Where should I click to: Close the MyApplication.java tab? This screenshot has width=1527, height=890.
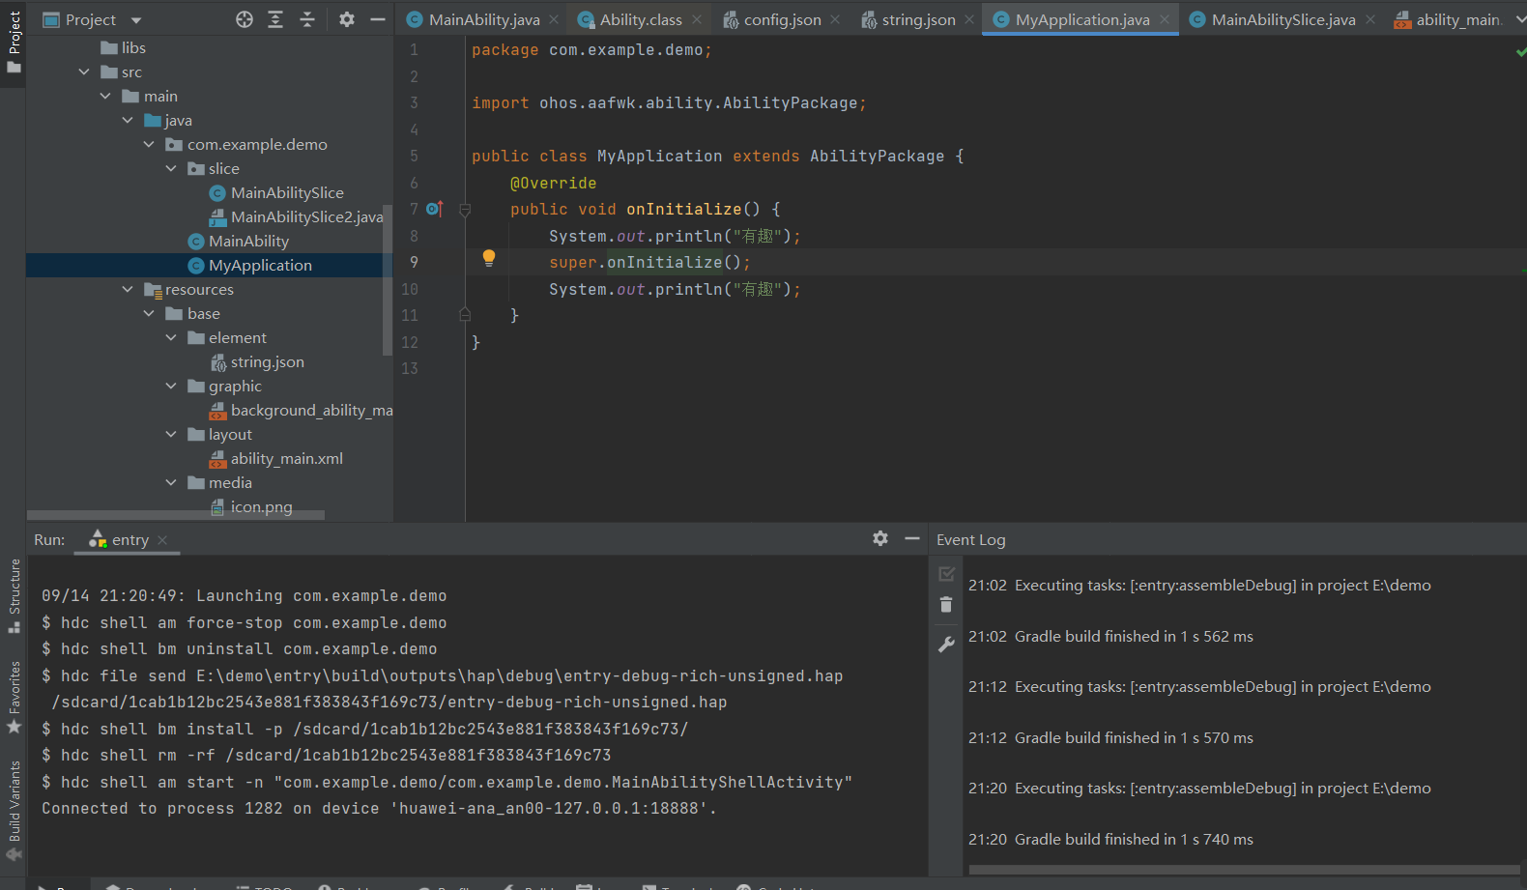pyautogui.click(x=1165, y=19)
